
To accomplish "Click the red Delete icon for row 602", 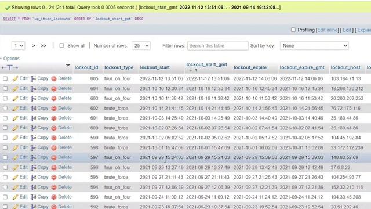I will 54,109.
